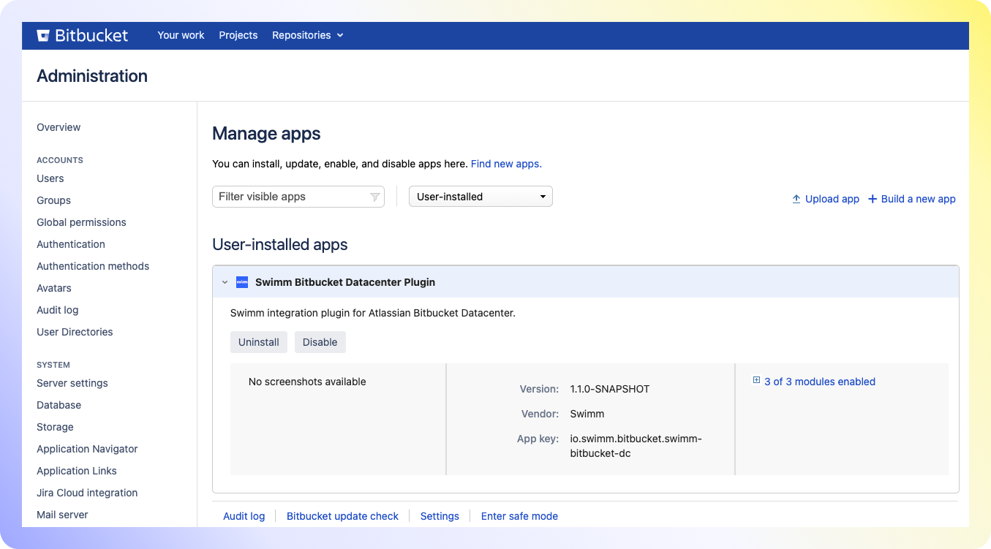Open Users in the sidebar
991x549 pixels.
click(x=50, y=178)
